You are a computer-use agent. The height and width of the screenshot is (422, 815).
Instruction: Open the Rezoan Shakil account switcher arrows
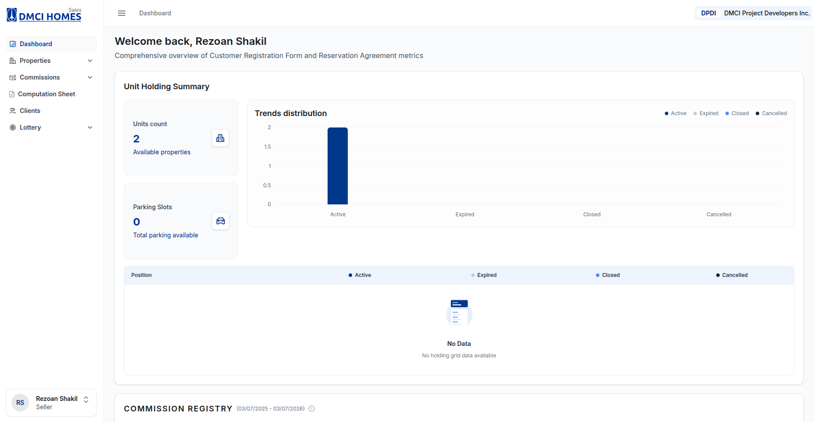click(86, 400)
